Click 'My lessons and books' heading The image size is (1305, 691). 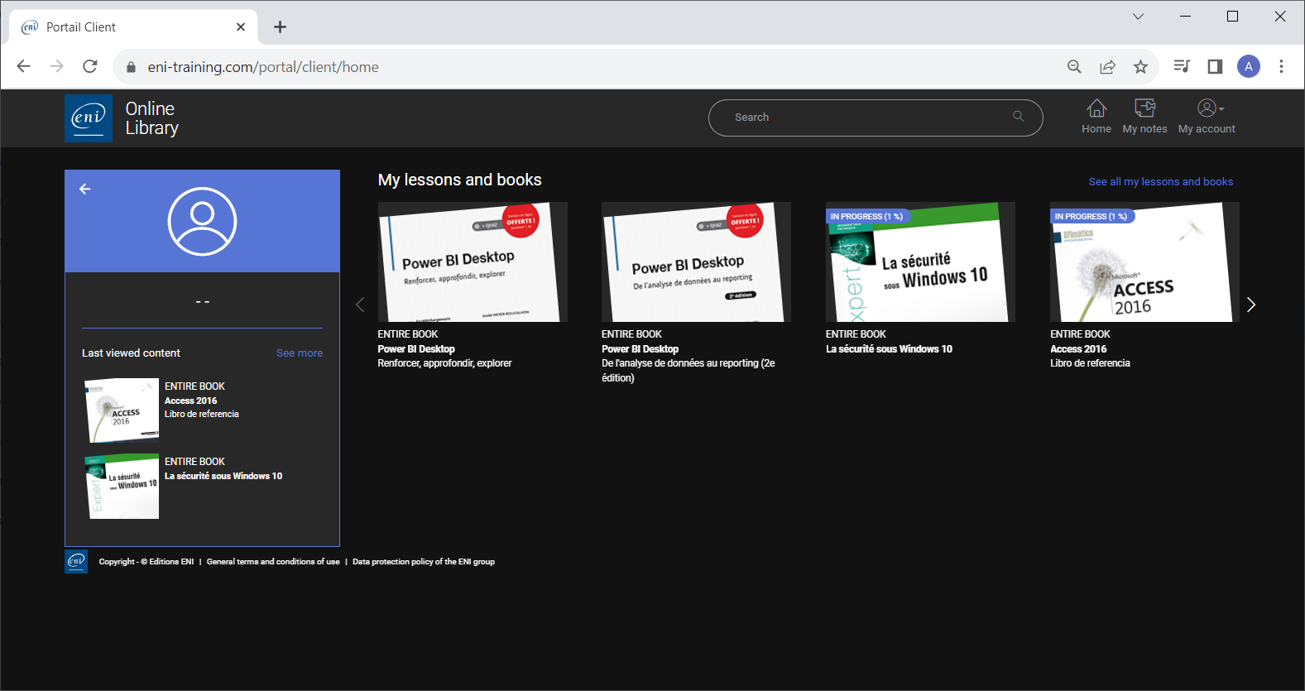coord(460,180)
